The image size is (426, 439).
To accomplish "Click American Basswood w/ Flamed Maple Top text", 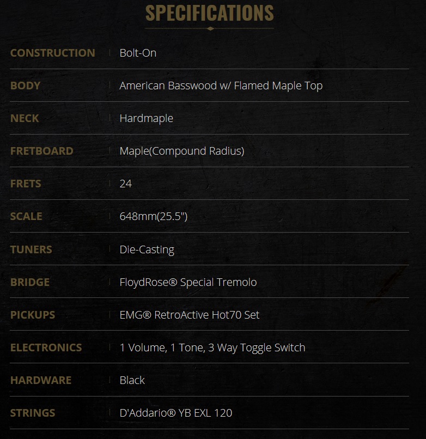I will tap(221, 86).
